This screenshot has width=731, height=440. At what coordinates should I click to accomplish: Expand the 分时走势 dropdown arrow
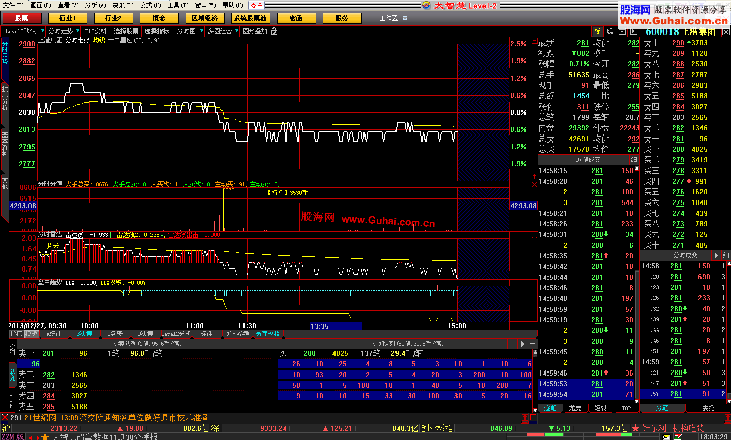pyautogui.click(x=77, y=31)
